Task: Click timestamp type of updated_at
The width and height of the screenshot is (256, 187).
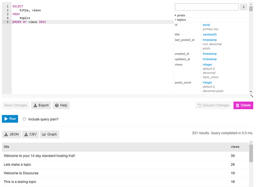Action: [x=210, y=59]
